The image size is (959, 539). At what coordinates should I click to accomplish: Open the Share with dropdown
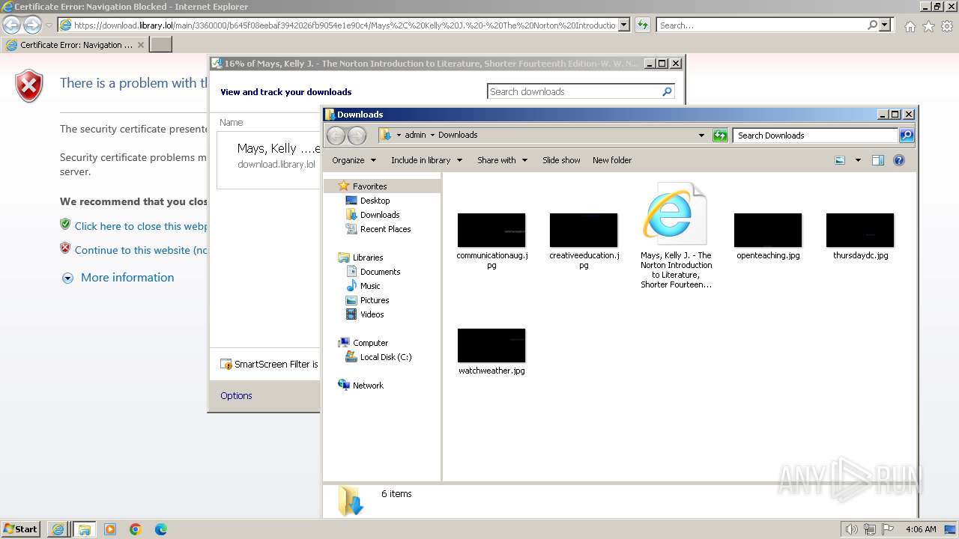502,160
